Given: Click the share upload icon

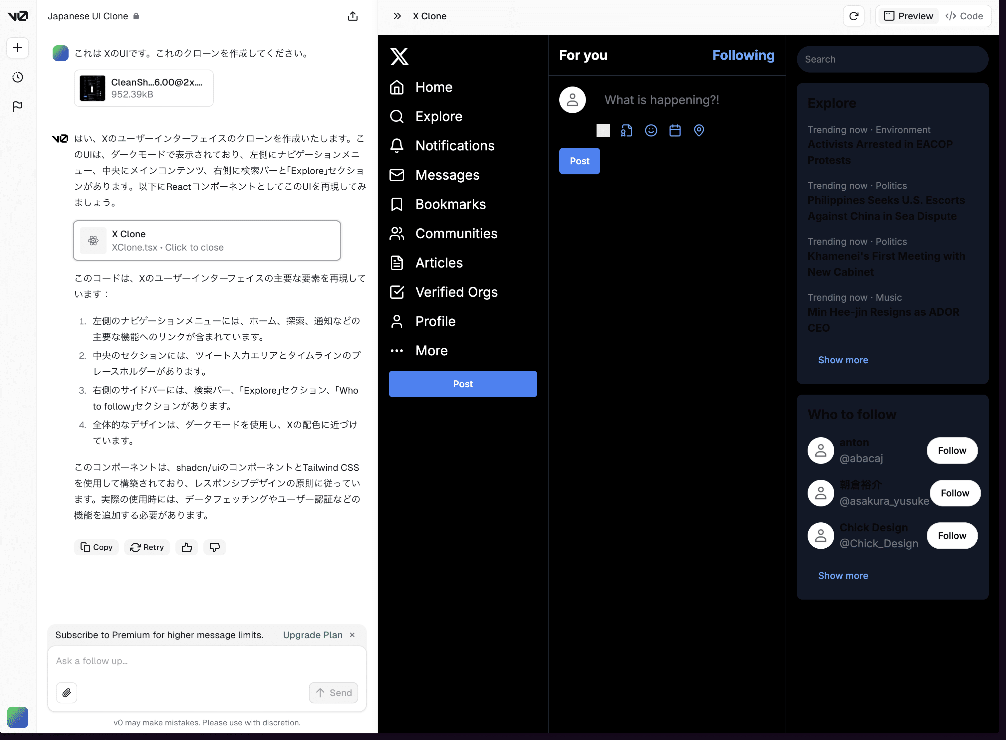Looking at the screenshot, I should [x=353, y=16].
